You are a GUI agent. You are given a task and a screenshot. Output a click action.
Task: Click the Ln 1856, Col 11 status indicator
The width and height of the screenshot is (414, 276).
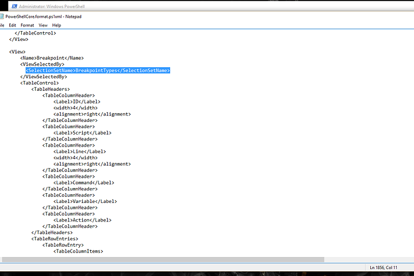(x=385, y=267)
